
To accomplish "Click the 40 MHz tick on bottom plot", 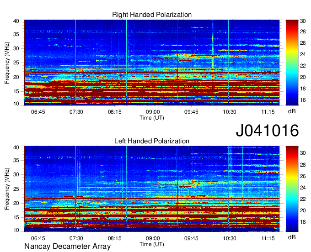I will tap(16, 147).
